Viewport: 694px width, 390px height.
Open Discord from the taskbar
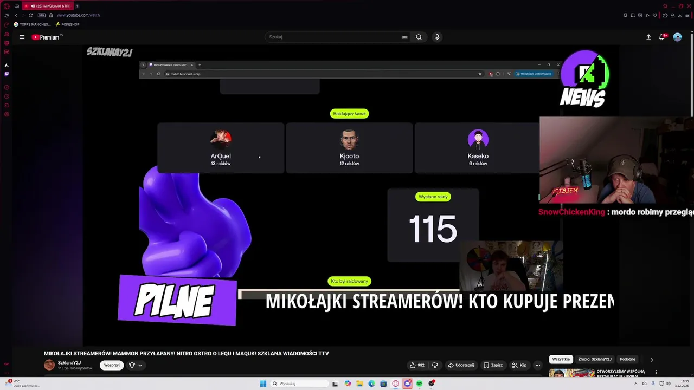(x=407, y=383)
